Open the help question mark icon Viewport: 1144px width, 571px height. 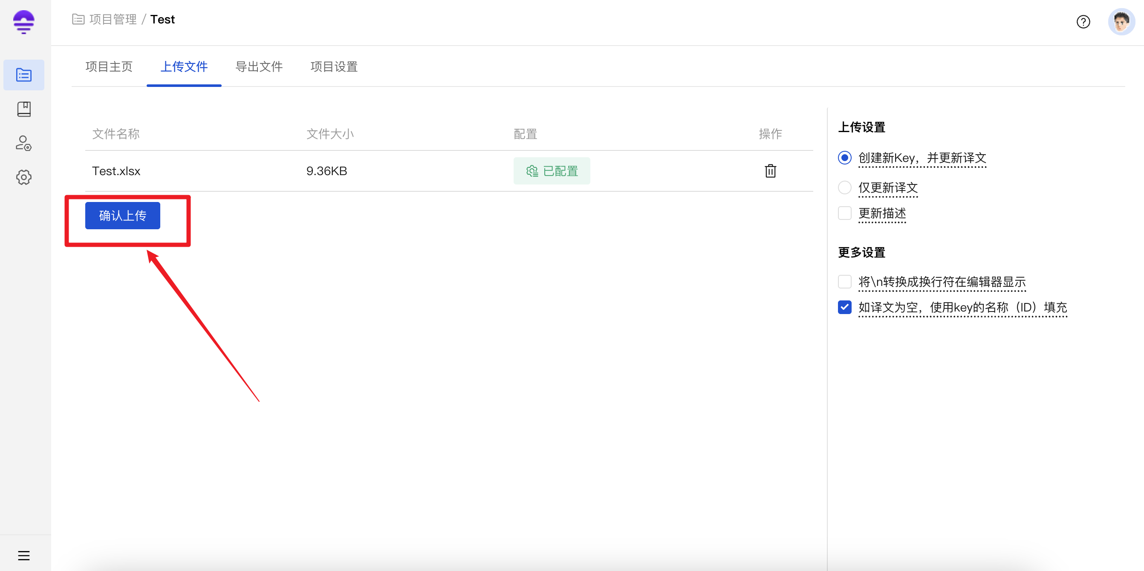point(1083,22)
